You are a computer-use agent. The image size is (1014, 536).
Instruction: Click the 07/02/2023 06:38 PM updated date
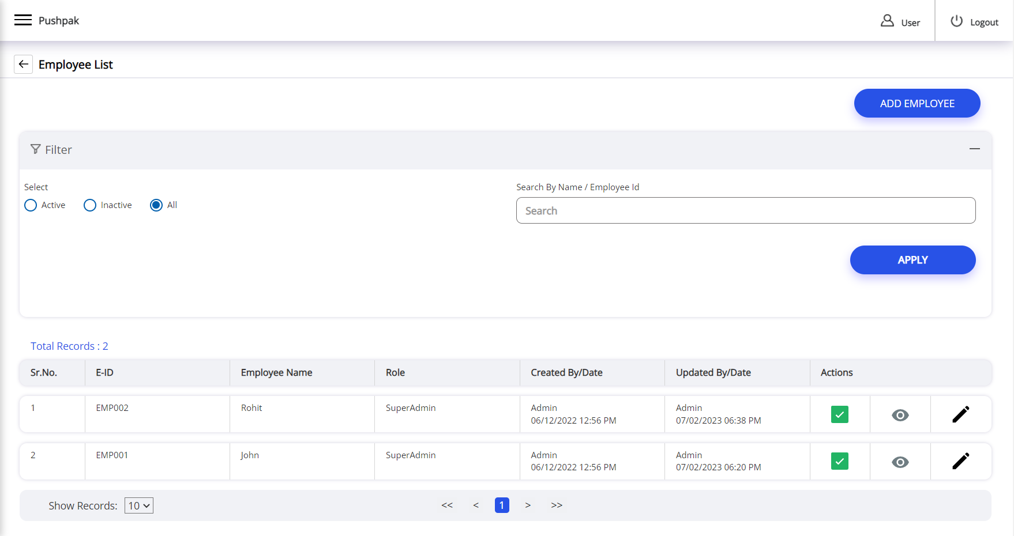click(718, 421)
